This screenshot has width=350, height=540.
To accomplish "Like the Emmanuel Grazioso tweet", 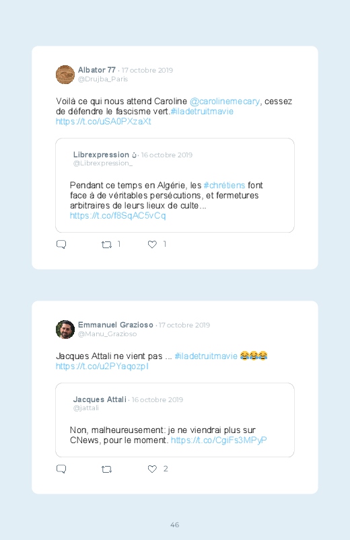I will pyautogui.click(x=152, y=469).
